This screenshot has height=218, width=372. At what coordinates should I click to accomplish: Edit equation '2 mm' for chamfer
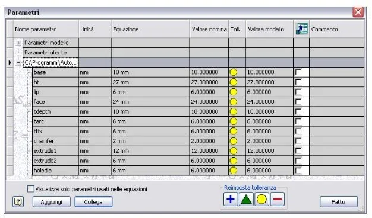coord(150,141)
